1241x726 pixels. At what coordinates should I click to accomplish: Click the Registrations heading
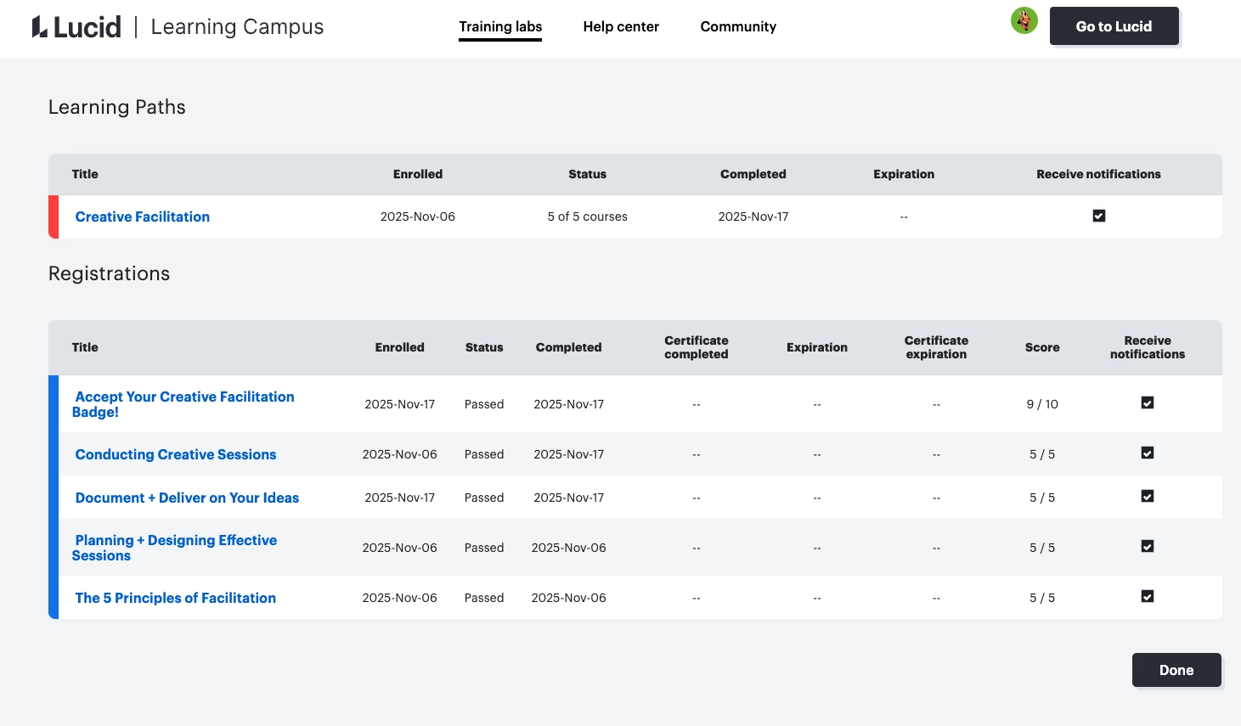tap(109, 273)
